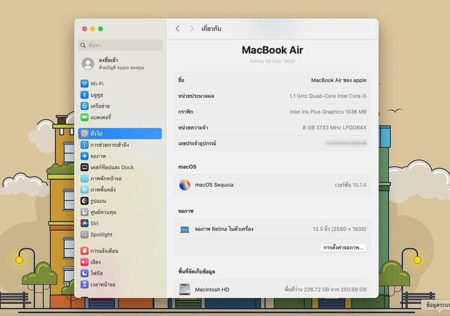Open Screen Time (เวลาหน้าจอ) hourglass icon

pyautogui.click(x=85, y=284)
